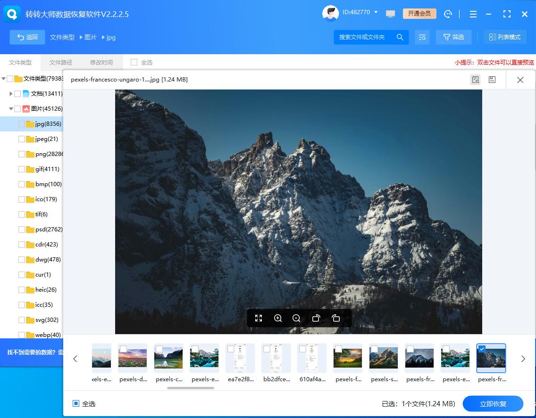Check the jpg(8356) folder checkbox
The image size is (536, 418).
tap(22, 123)
